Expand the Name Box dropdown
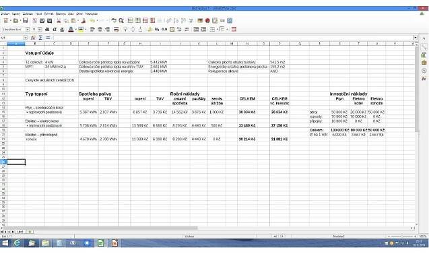 pos(26,38)
